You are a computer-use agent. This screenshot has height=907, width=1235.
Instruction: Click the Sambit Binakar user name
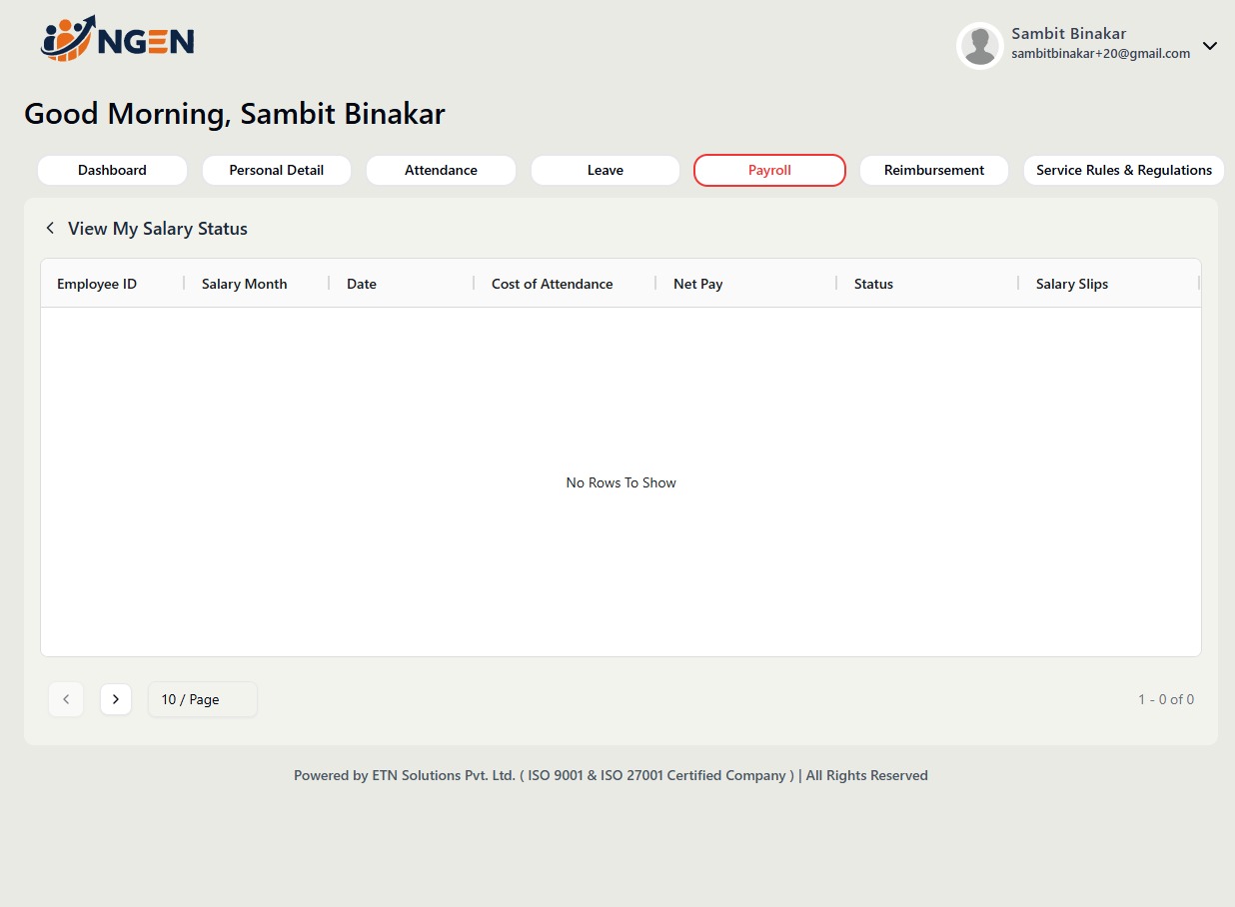[x=1068, y=34]
